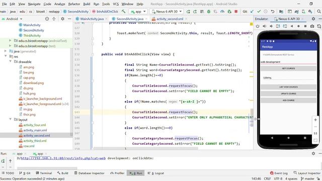Image resolution: width=322 pixels, height=181 pixels.
Task: Click the web development text field in emulator
Action: pos(288,62)
